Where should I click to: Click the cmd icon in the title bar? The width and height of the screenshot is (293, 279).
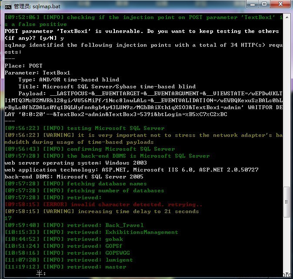click(x=8, y=7)
